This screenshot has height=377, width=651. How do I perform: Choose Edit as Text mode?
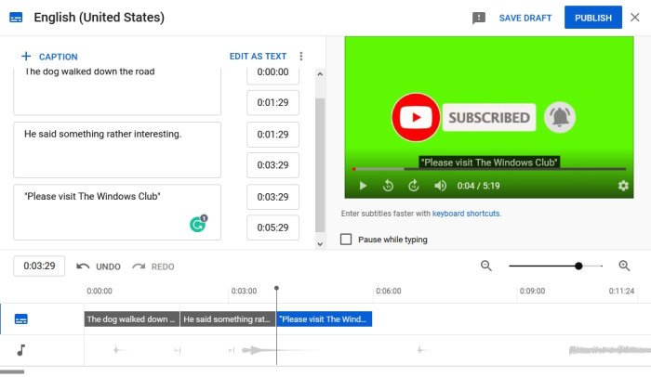(258, 56)
